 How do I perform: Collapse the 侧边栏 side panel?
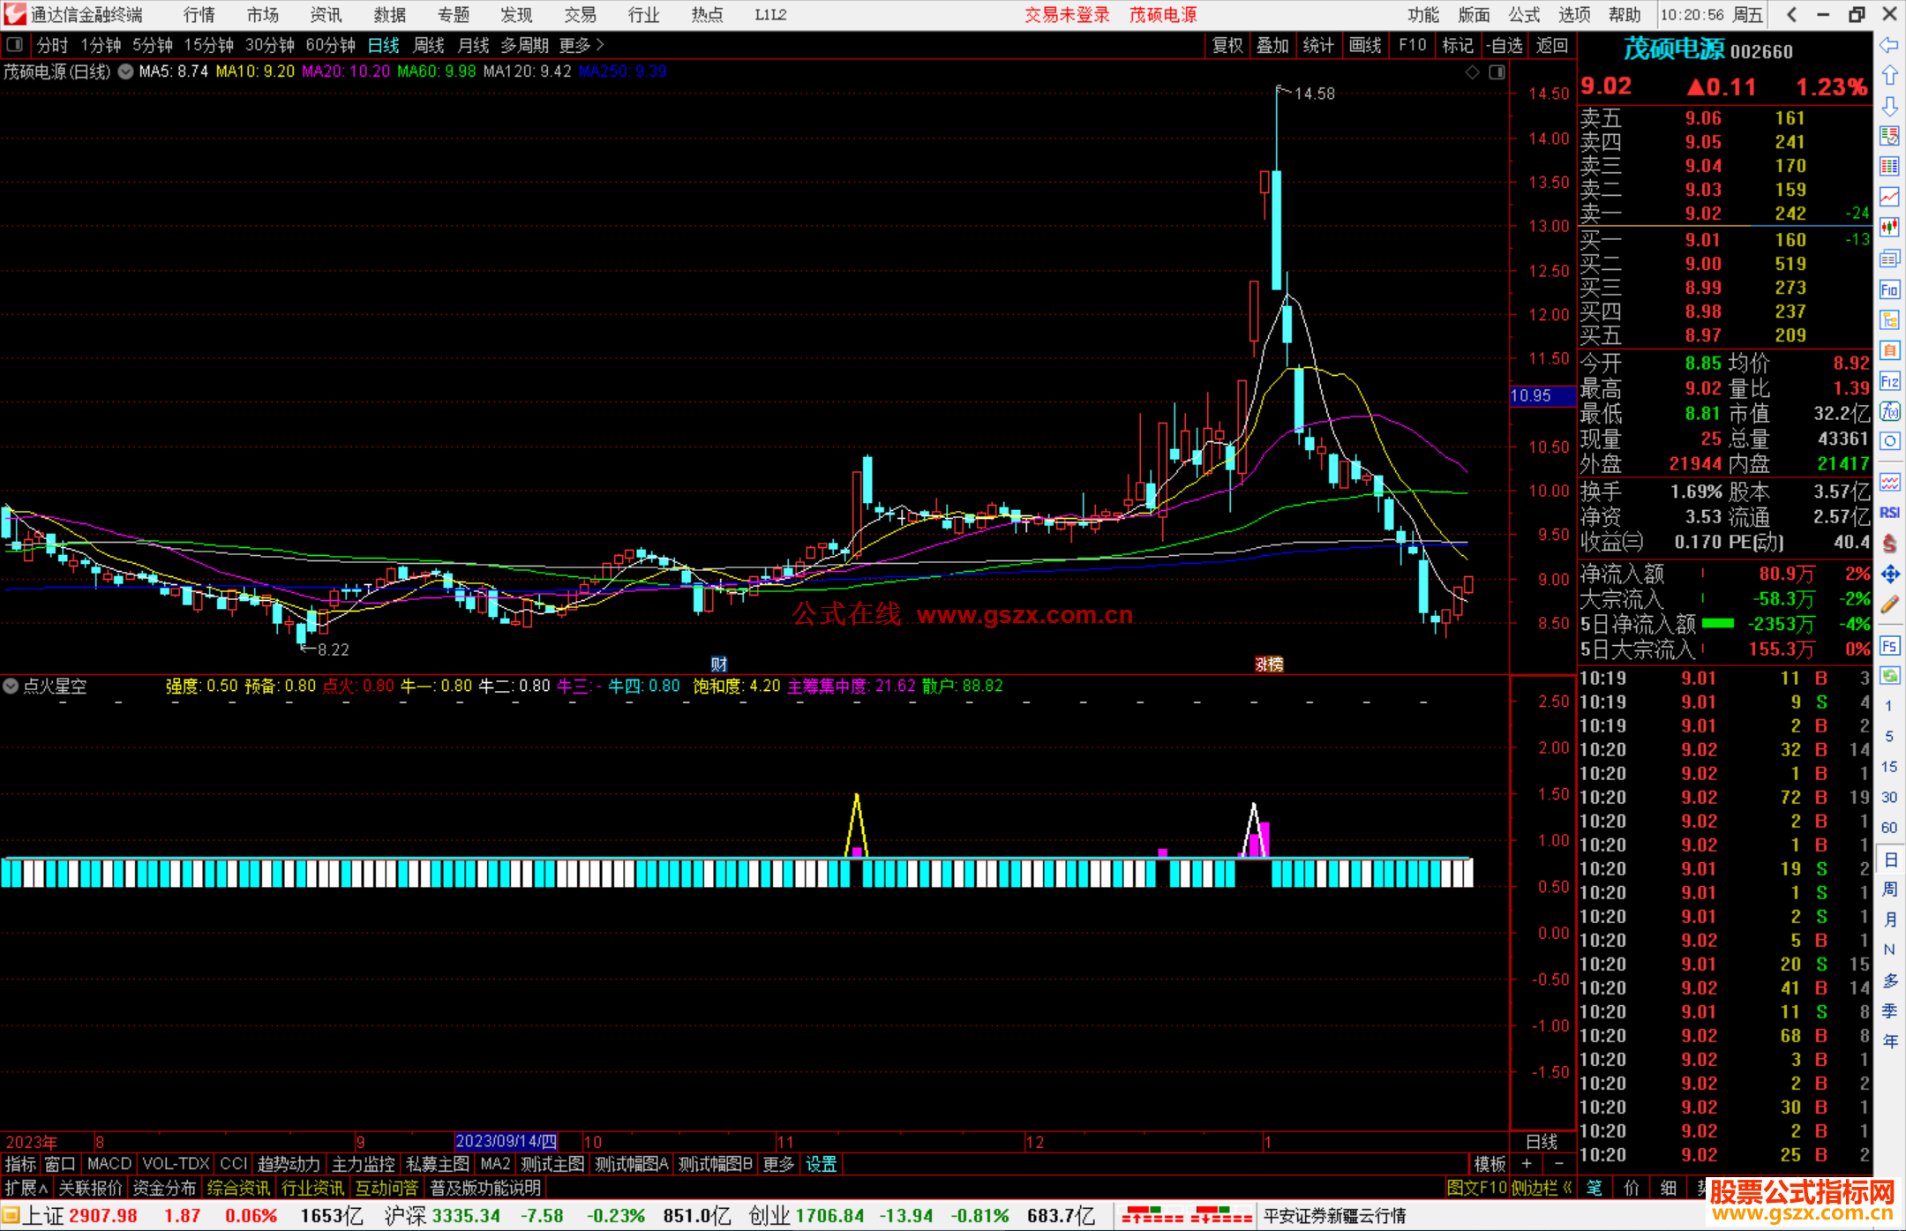[x=1542, y=1188]
